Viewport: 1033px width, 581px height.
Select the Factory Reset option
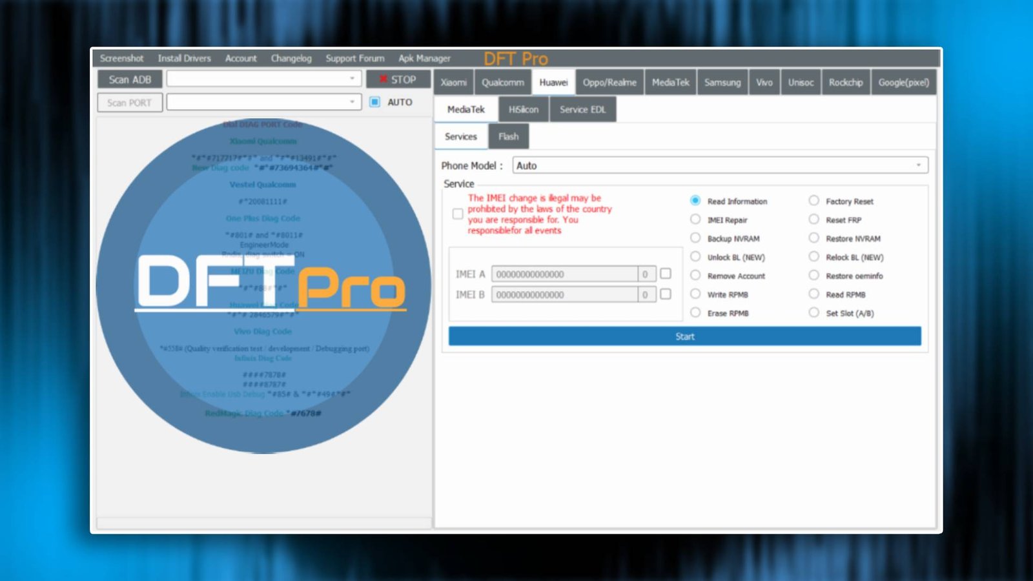[x=814, y=201]
